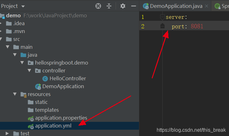Click the resources folder icon

tap(23, 94)
